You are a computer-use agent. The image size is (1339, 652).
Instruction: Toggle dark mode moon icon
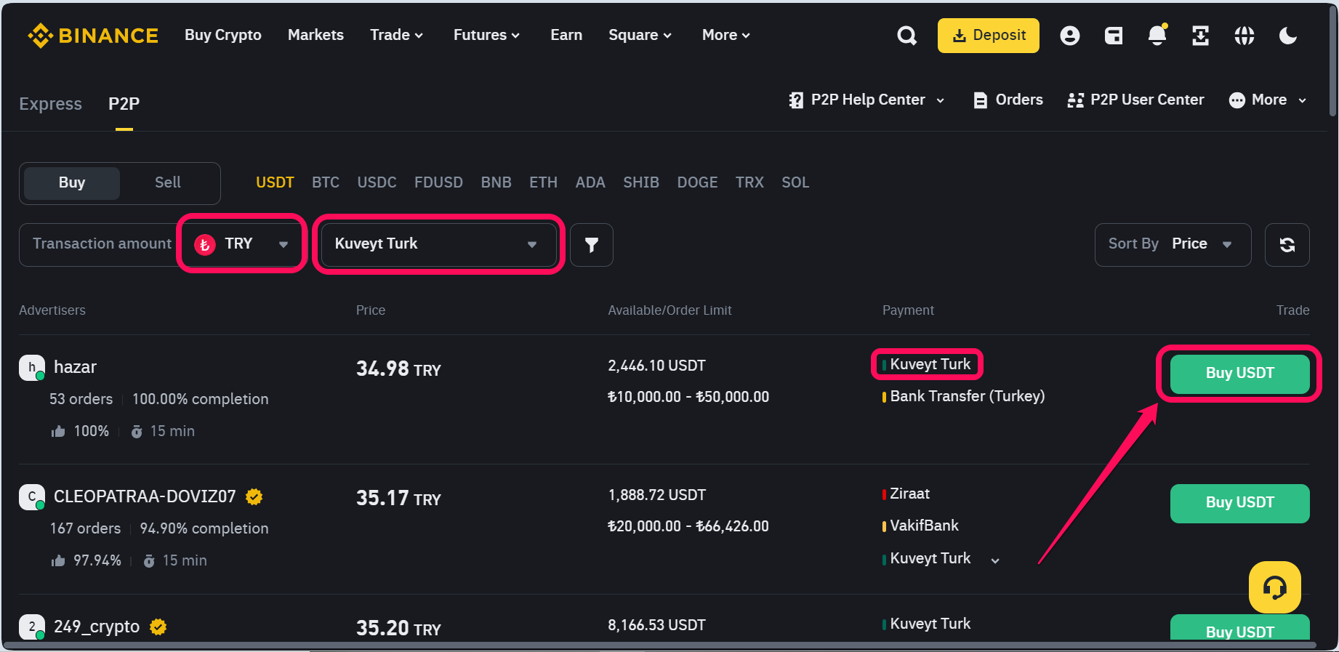point(1287,35)
